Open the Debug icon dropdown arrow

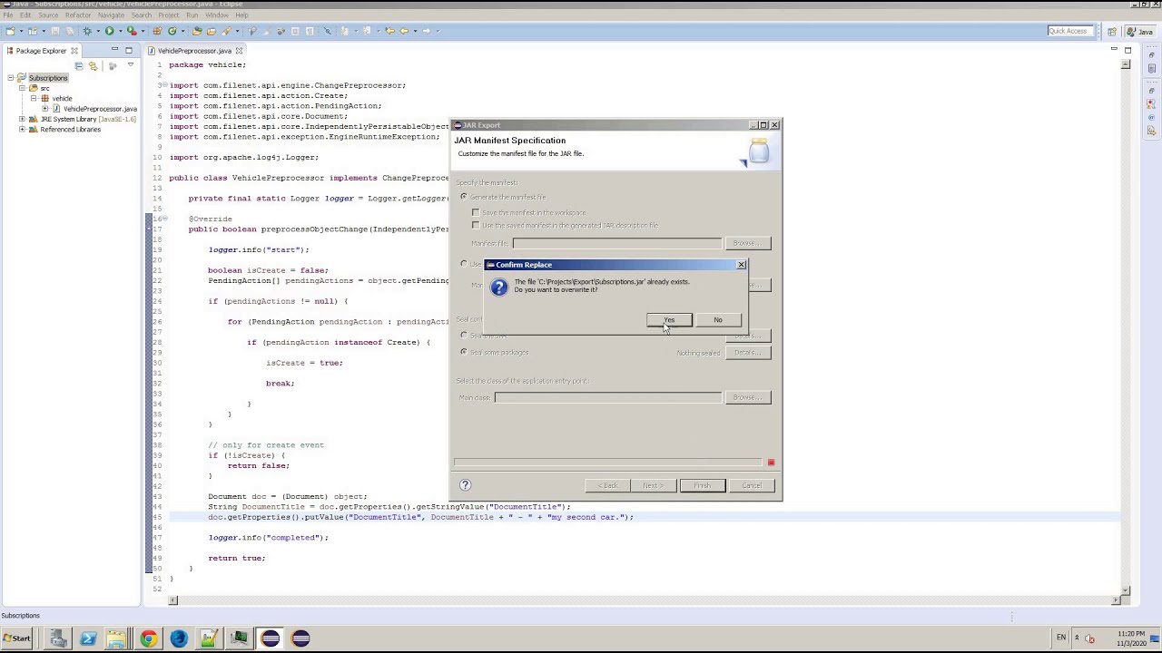[x=96, y=31]
